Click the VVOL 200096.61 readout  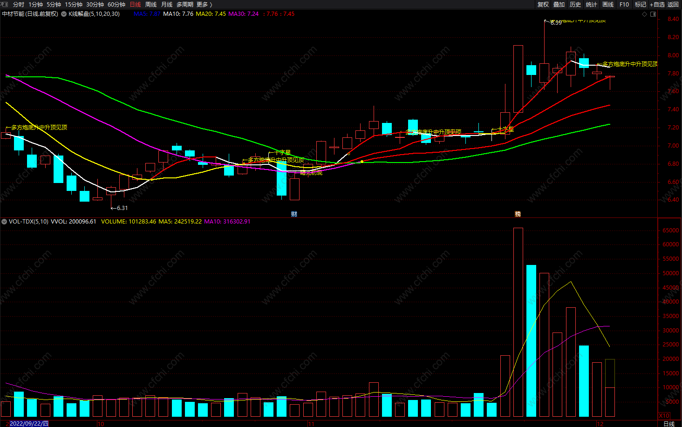pyautogui.click(x=74, y=222)
